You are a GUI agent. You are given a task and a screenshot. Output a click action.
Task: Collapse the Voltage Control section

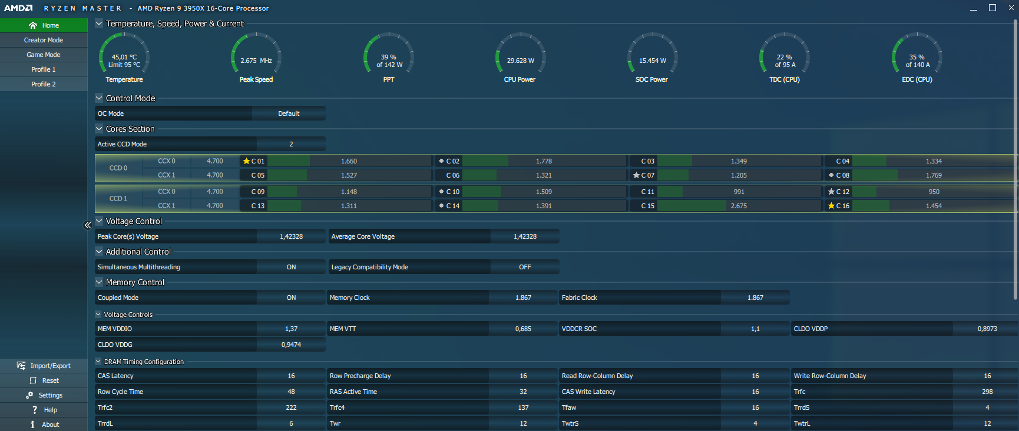click(x=99, y=221)
